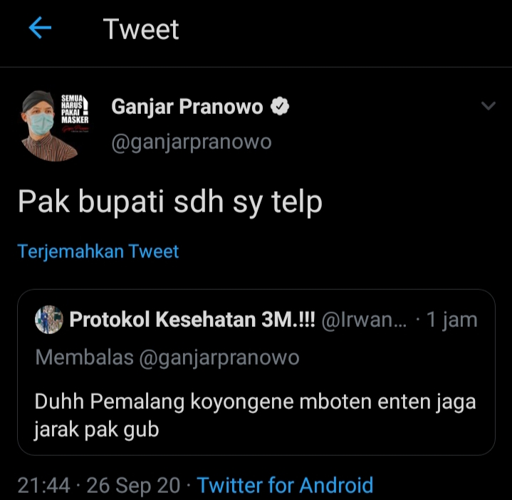
Task: Tap the SEMUA HARUS PAKAI MASKER avatar label
Action: coord(75,110)
